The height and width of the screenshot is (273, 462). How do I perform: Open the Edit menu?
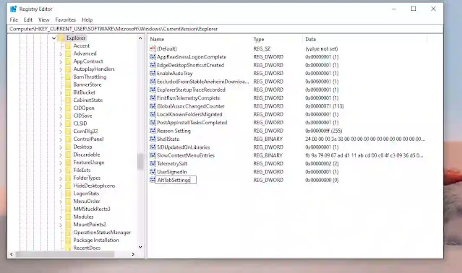click(28, 19)
